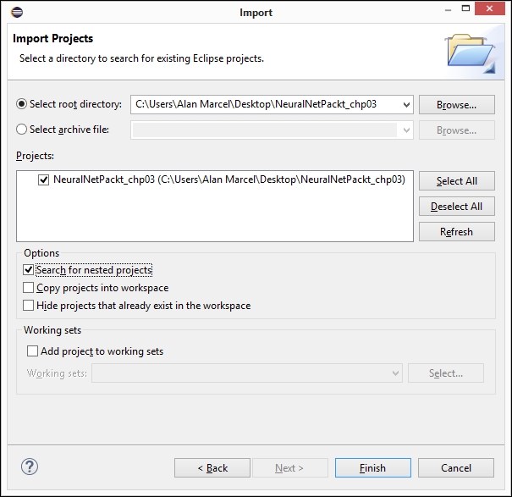This screenshot has height=497, width=512.
Task: Browse for the root directory
Action: [x=456, y=105]
